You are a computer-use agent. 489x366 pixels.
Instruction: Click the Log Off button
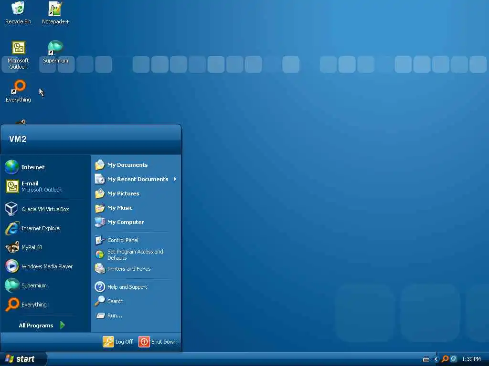(x=118, y=342)
